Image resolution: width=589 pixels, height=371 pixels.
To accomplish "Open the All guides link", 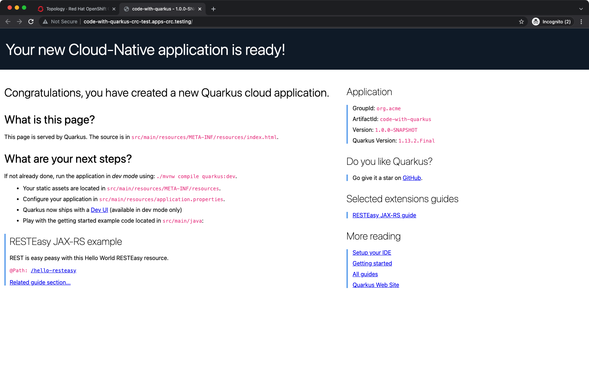I will pyautogui.click(x=365, y=274).
